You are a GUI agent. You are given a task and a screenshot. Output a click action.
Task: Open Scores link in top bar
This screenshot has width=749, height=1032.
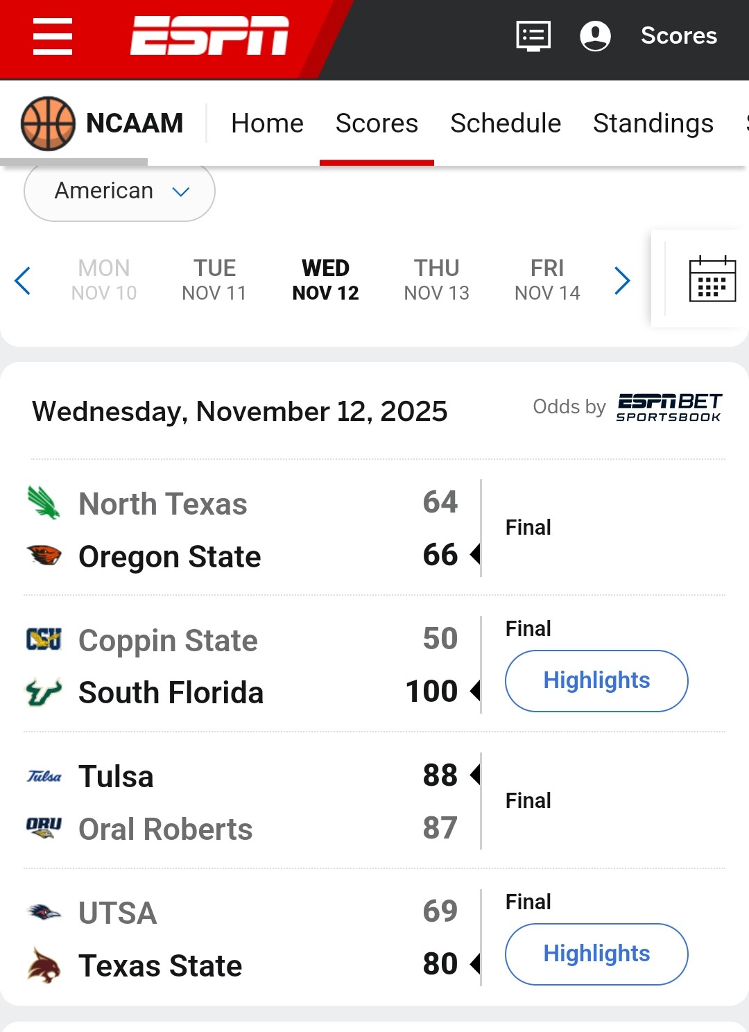click(x=678, y=35)
